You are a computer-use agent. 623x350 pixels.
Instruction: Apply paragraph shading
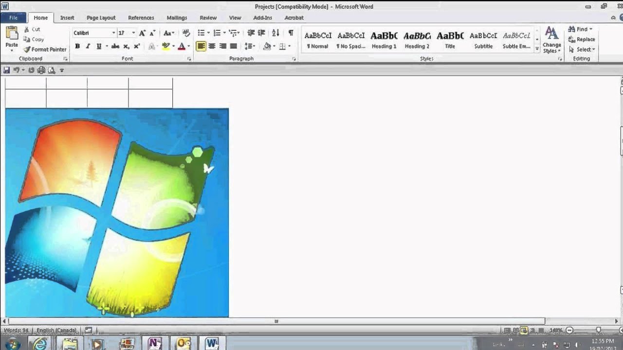(x=267, y=46)
